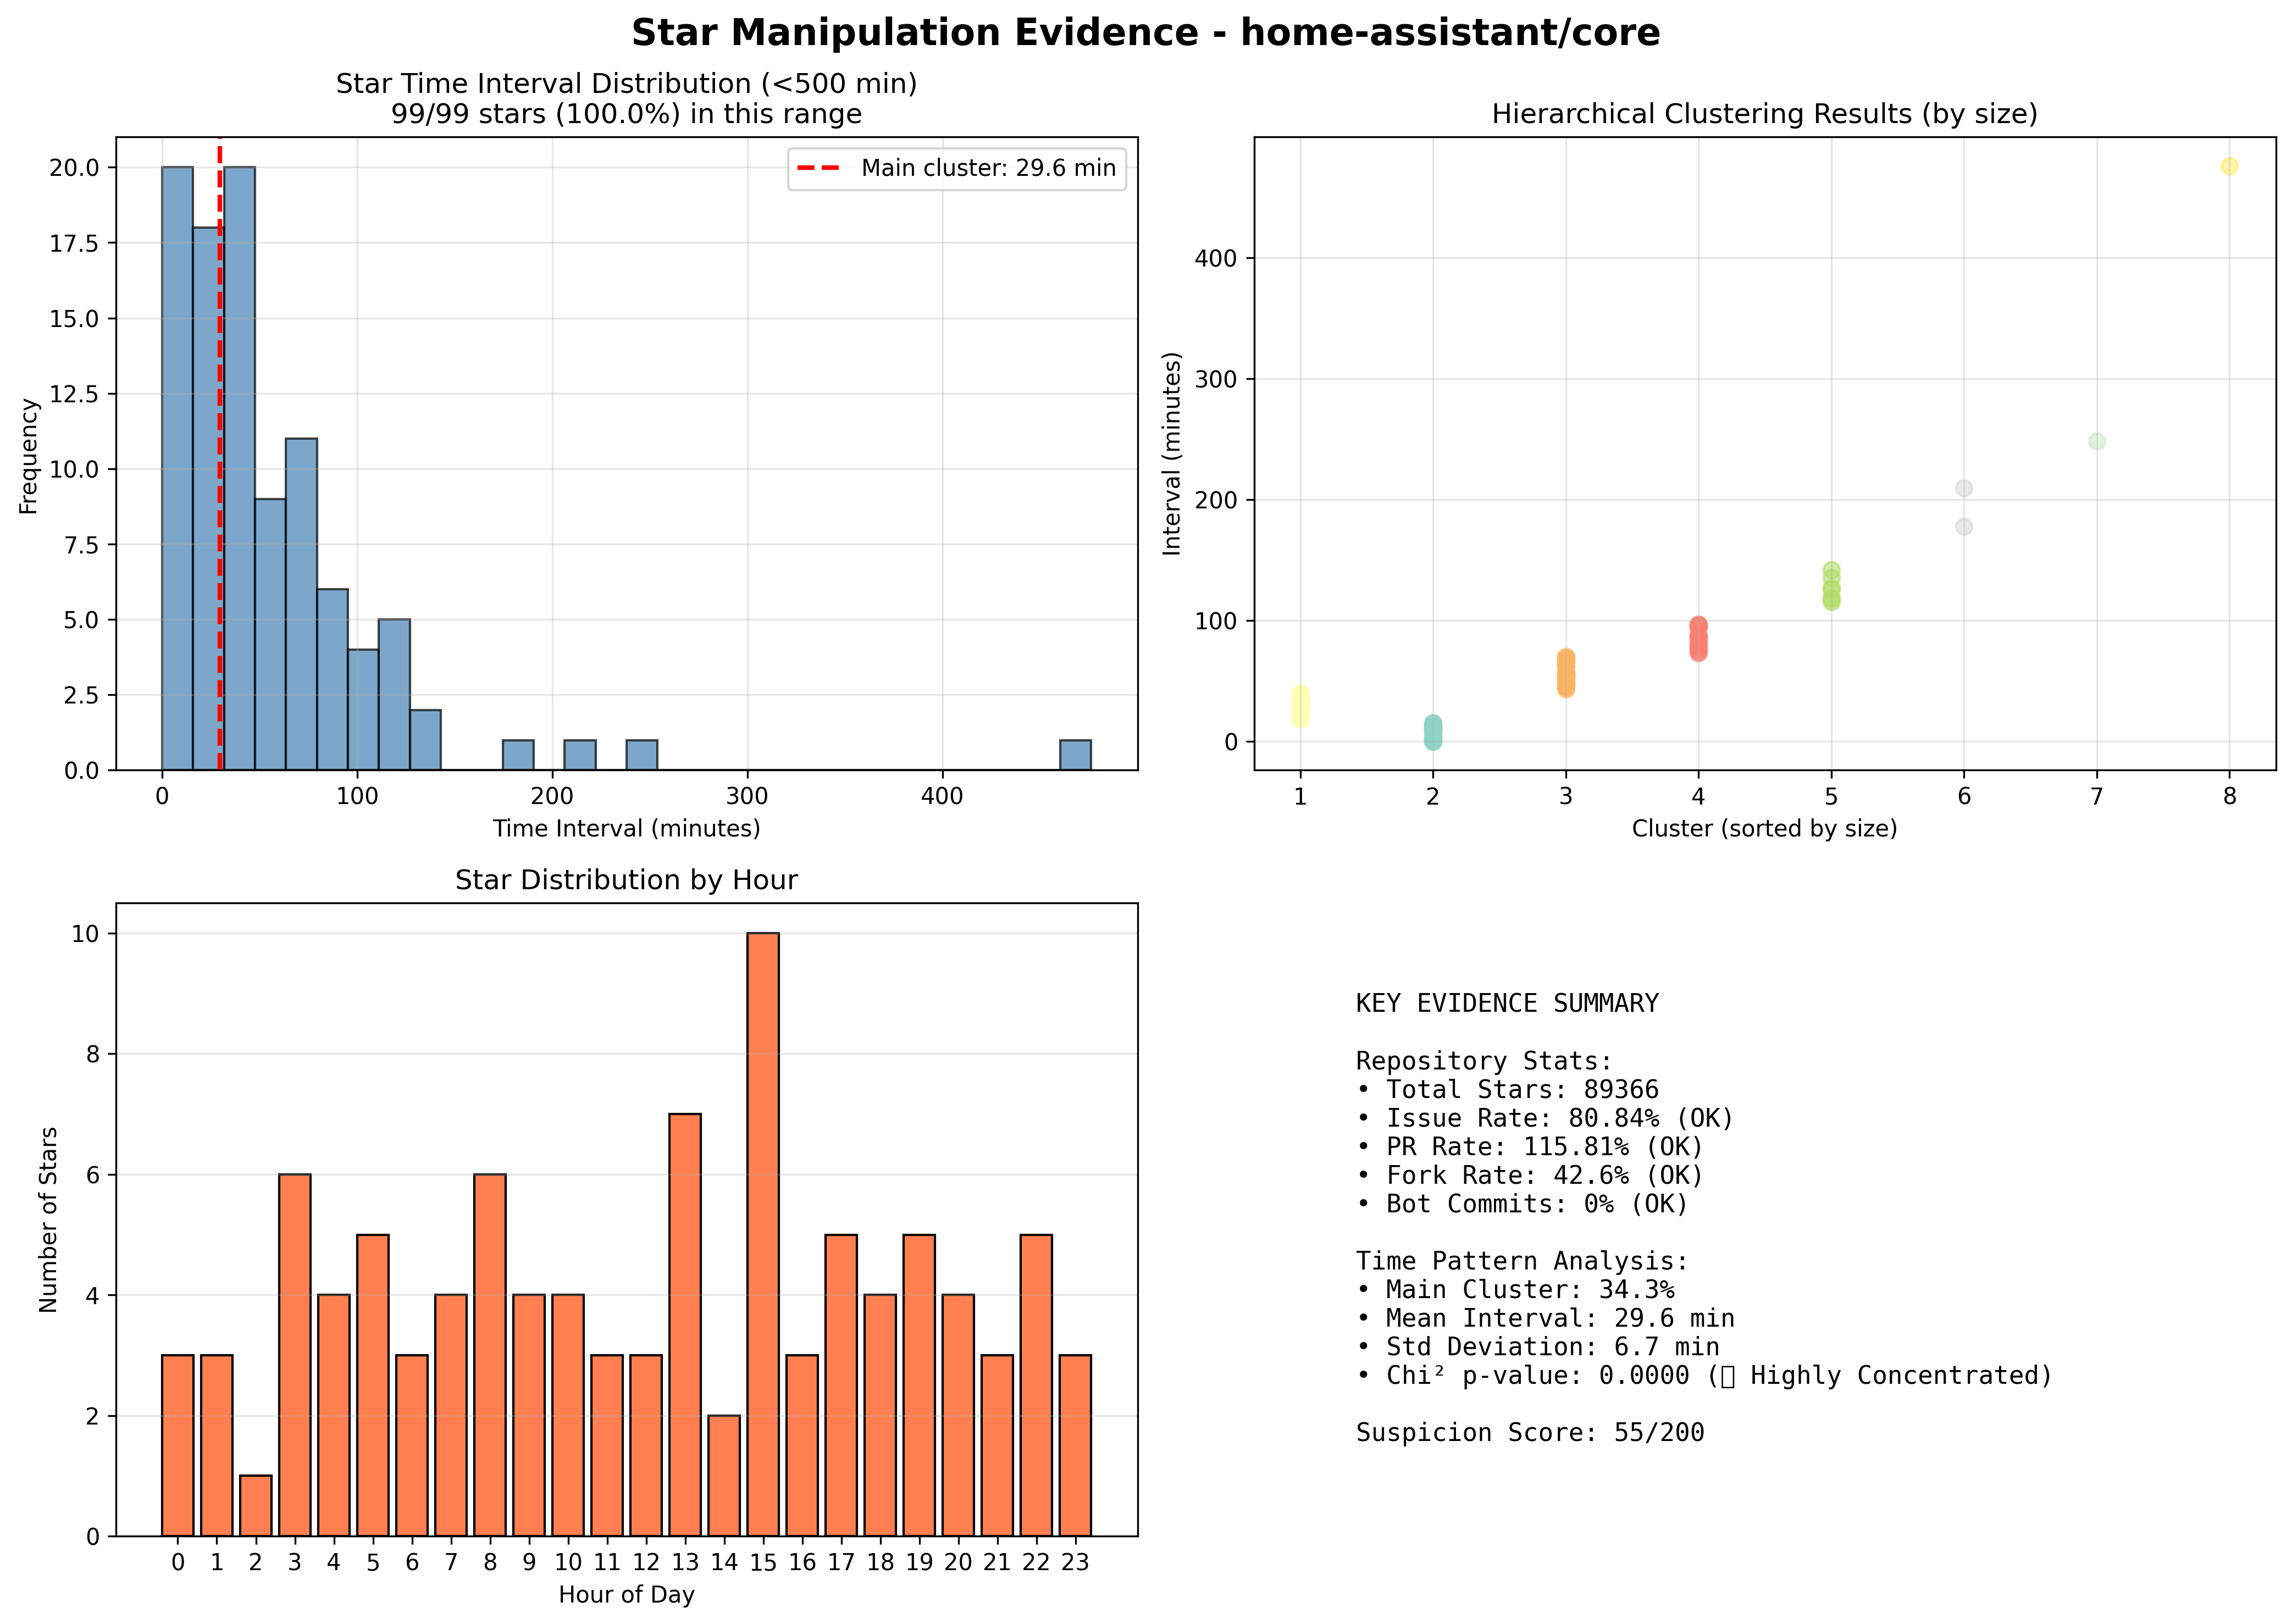
Task: Click the yellow cluster 8 point near 475
Action: (x=2229, y=166)
